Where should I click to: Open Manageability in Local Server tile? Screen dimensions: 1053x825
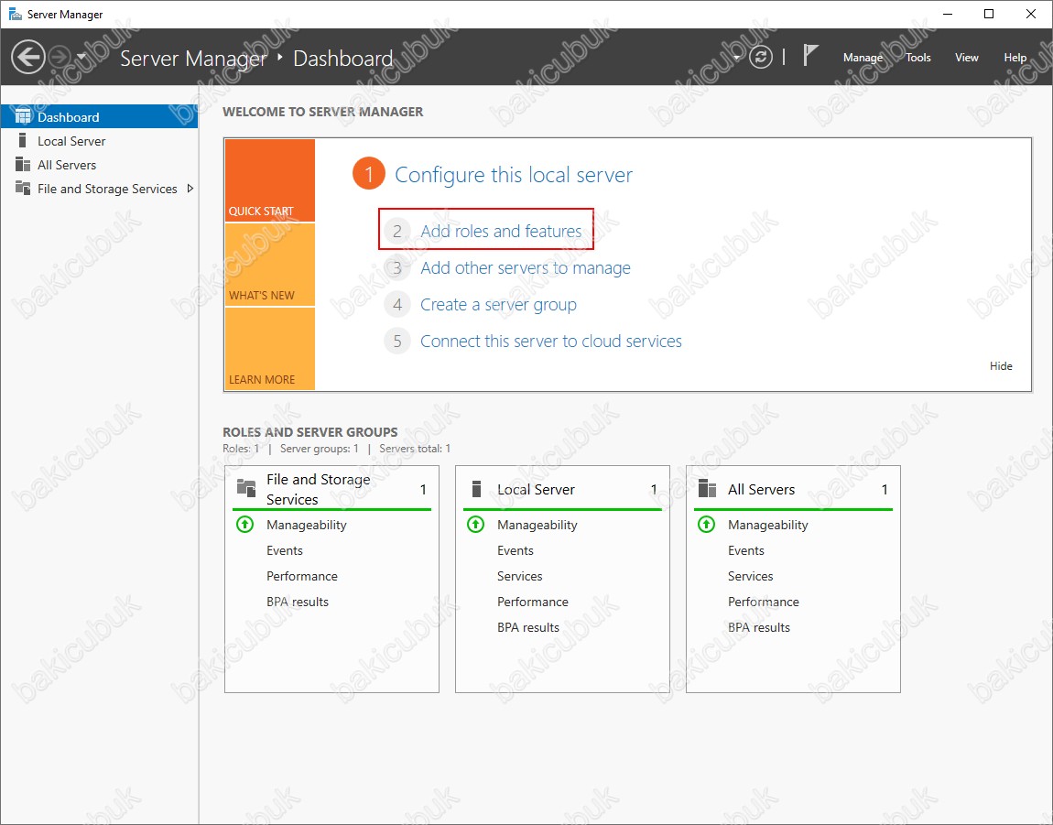pos(537,525)
